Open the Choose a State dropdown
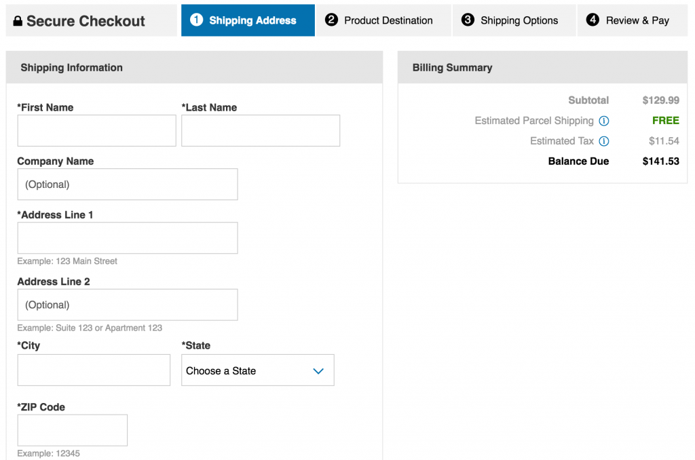695x460 pixels. point(257,370)
